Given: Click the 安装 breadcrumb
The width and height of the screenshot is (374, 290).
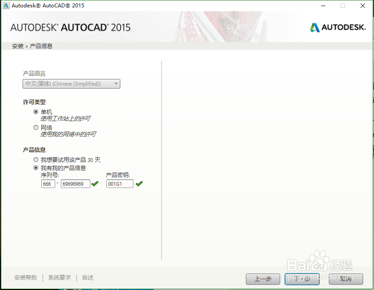Looking at the screenshot, I should (x=18, y=46).
